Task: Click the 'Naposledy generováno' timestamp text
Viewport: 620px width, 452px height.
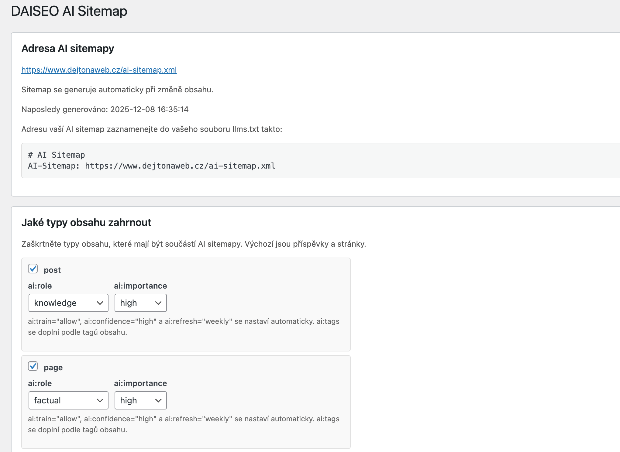Action: point(105,109)
